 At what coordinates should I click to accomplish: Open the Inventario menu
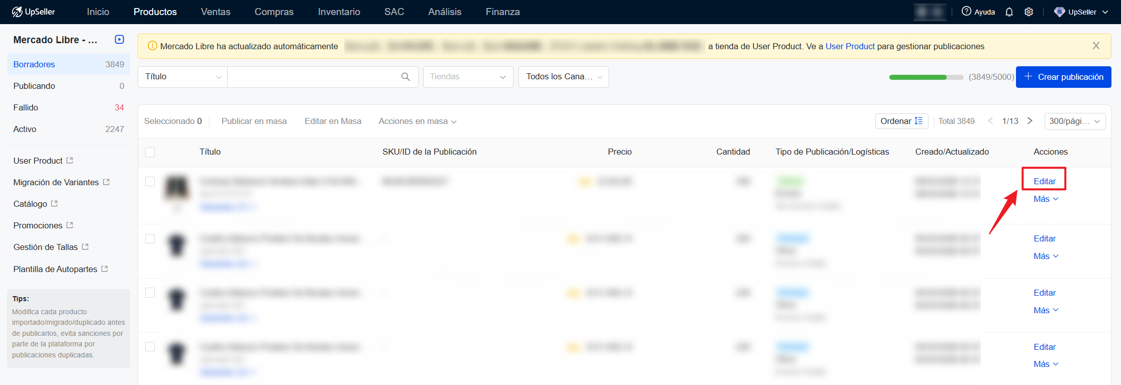[339, 12]
